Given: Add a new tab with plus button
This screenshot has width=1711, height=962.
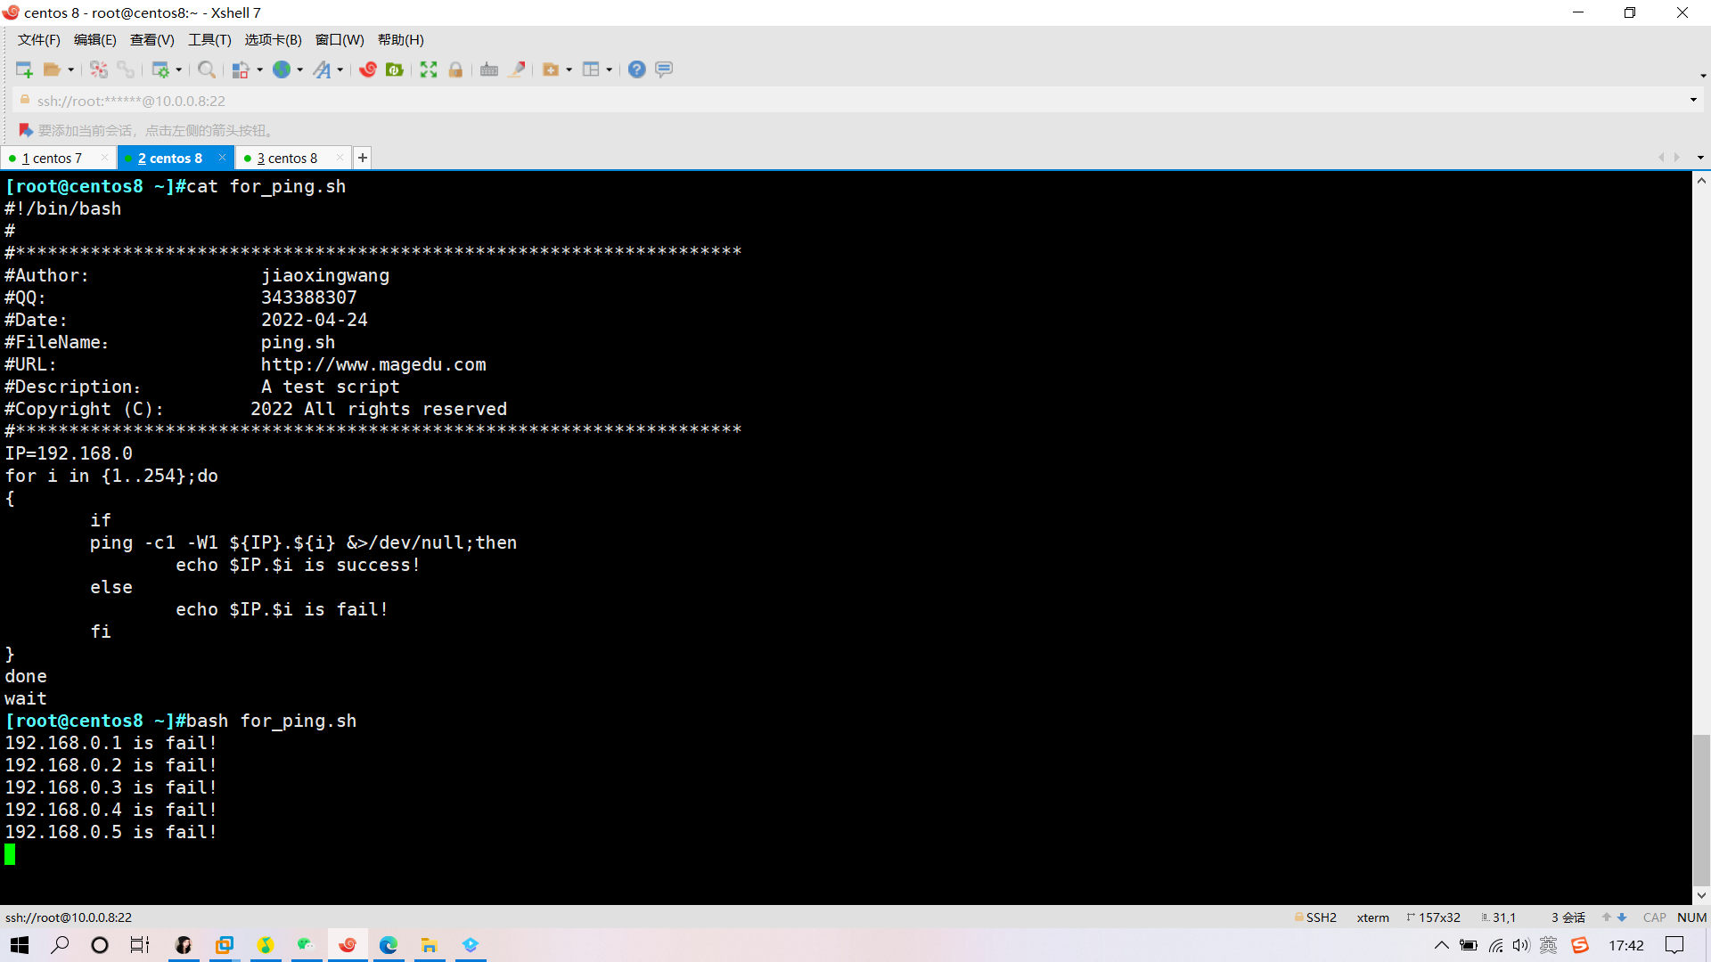Looking at the screenshot, I should [x=362, y=159].
